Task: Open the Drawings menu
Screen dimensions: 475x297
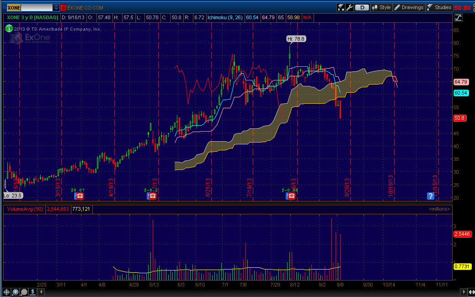Action: click(409, 7)
